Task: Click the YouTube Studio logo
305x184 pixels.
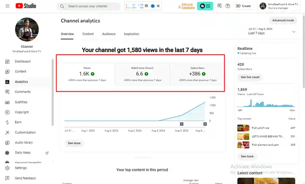Action: (26, 6)
